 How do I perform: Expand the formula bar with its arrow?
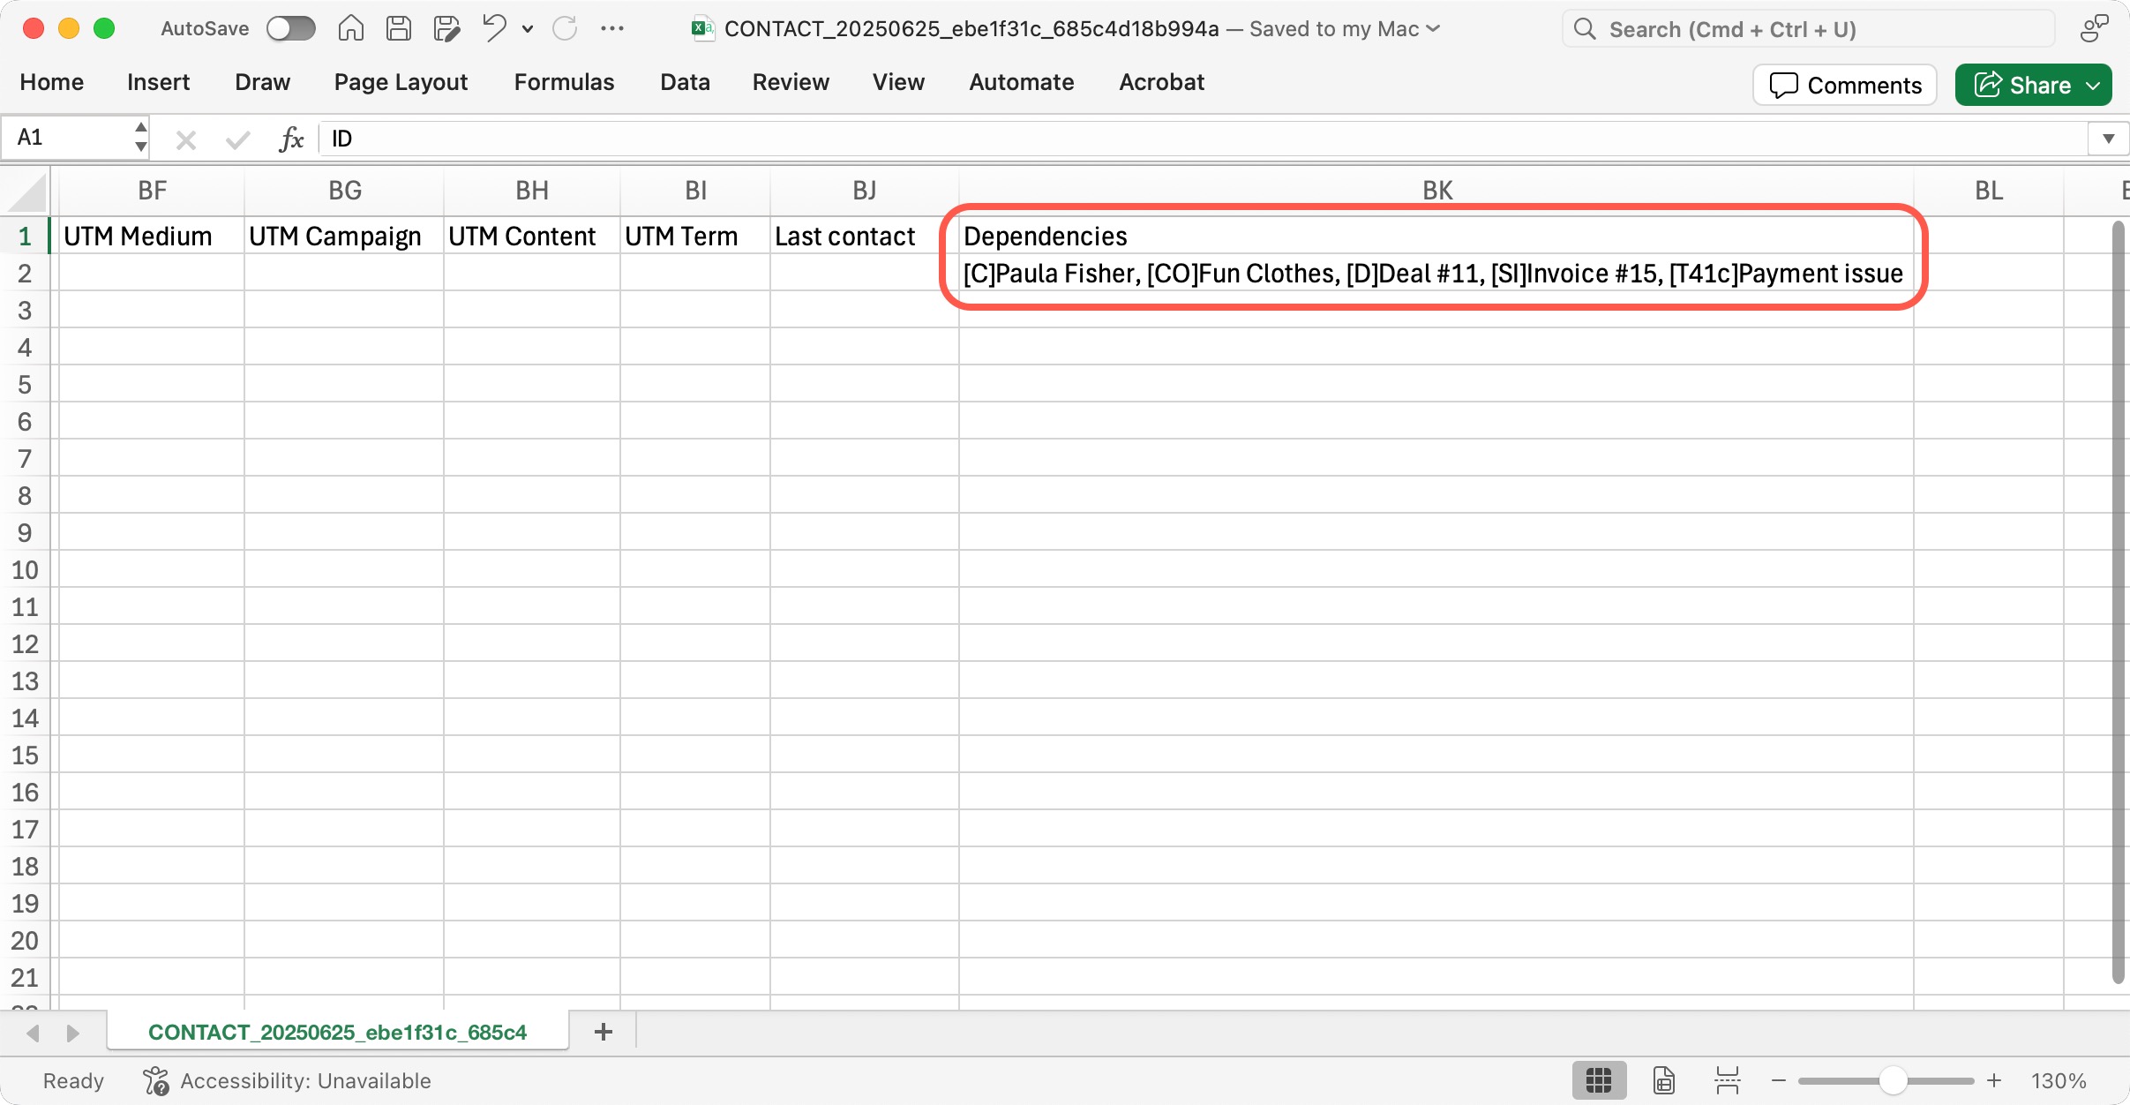2110,138
